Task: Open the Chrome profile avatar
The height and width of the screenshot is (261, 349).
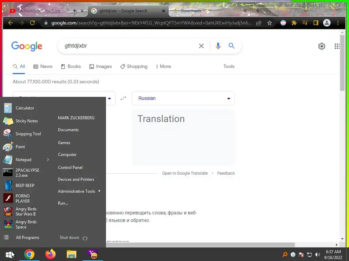Action: tap(327, 23)
